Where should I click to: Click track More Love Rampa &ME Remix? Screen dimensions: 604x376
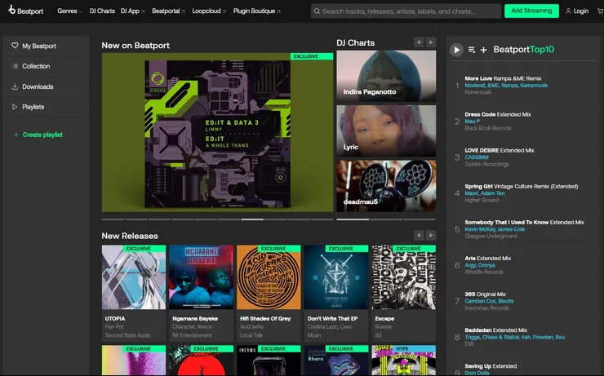[x=503, y=78]
